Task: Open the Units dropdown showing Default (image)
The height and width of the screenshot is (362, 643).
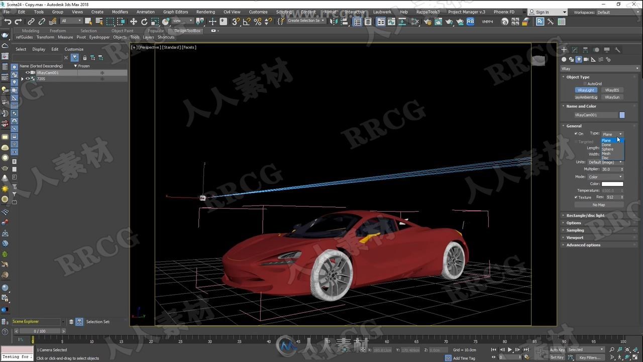Action: (x=605, y=162)
